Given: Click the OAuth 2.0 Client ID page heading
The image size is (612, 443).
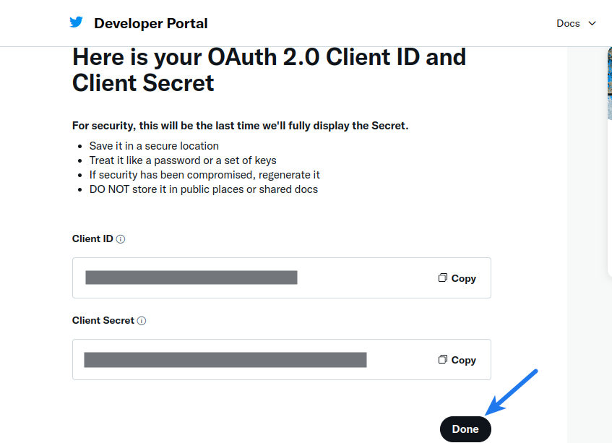Looking at the screenshot, I should [269, 69].
